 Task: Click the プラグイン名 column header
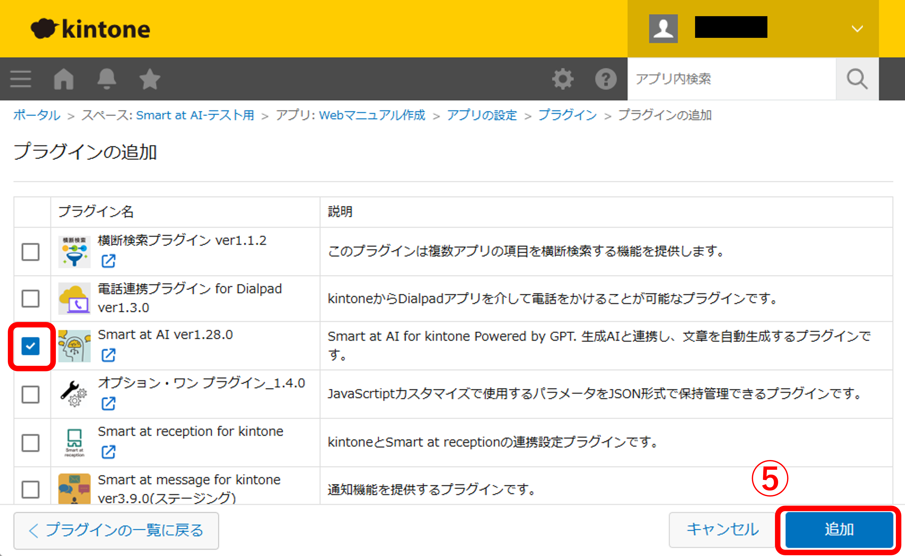coord(96,211)
